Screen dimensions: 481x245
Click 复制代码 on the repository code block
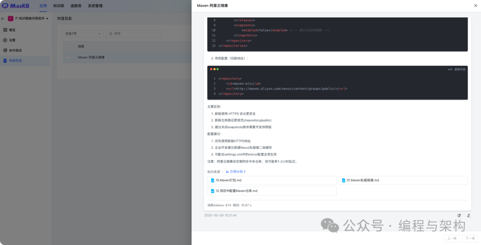tap(460, 69)
